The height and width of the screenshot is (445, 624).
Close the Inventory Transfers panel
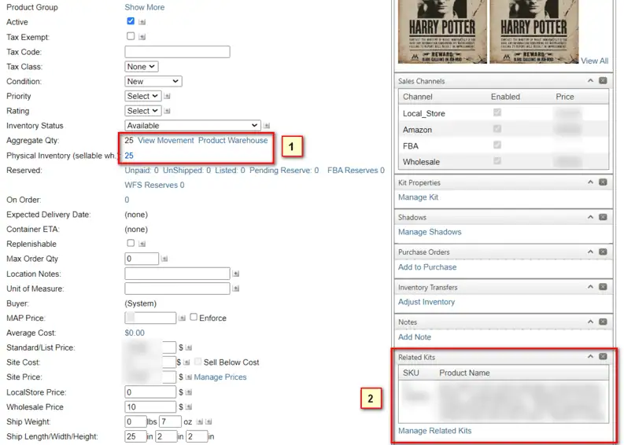[x=603, y=287]
